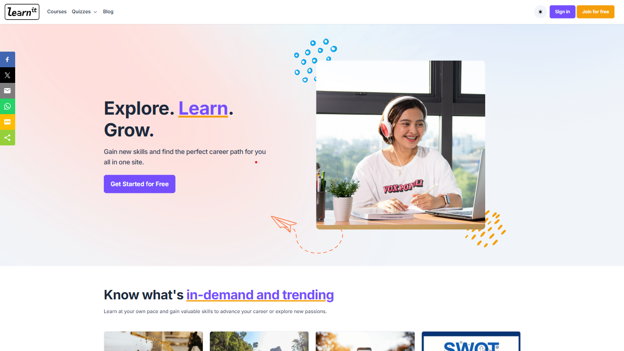Click in-demand and trending heading link
The width and height of the screenshot is (624, 351).
click(x=260, y=295)
